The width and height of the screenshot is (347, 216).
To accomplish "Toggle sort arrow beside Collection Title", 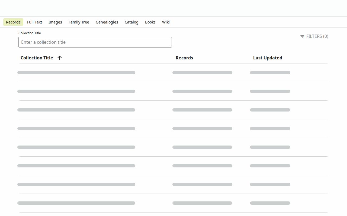I will pyautogui.click(x=60, y=58).
